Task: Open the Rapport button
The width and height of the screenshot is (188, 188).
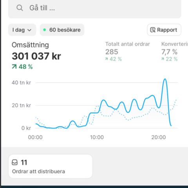Action: pyautogui.click(x=164, y=30)
